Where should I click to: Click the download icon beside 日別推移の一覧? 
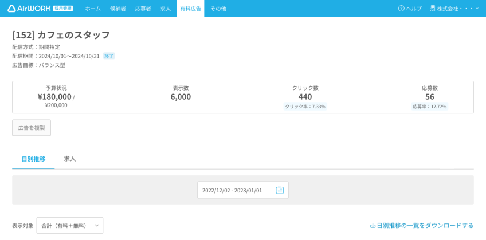click(x=373, y=226)
